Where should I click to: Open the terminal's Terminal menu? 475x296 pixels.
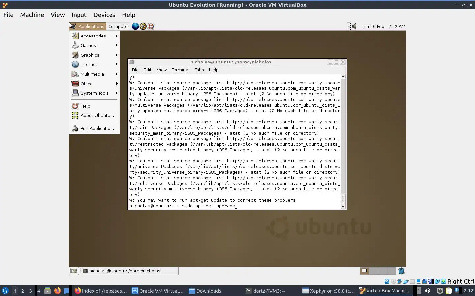pyautogui.click(x=180, y=70)
